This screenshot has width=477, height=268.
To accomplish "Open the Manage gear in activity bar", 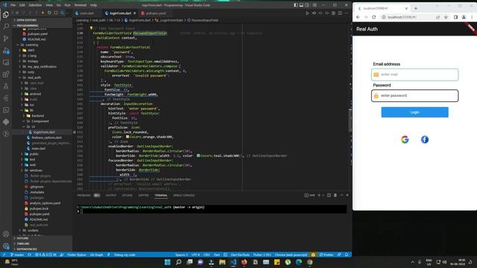I will pyautogui.click(x=6, y=246).
